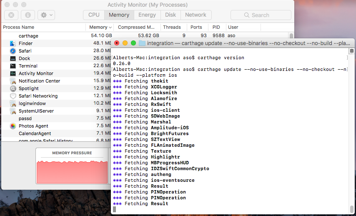This screenshot has height=216, width=356.
Task: Sort by the Process Name column
Action: click(43, 27)
